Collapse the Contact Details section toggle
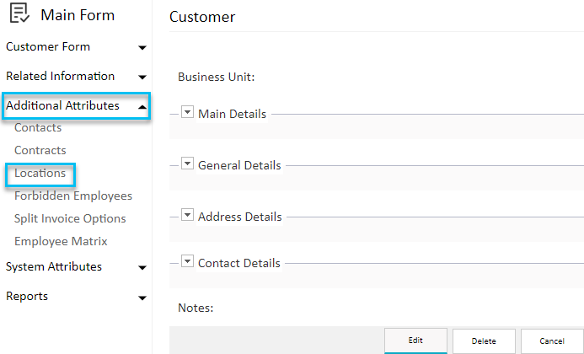This screenshot has height=354, width=584. click(187, 261)
